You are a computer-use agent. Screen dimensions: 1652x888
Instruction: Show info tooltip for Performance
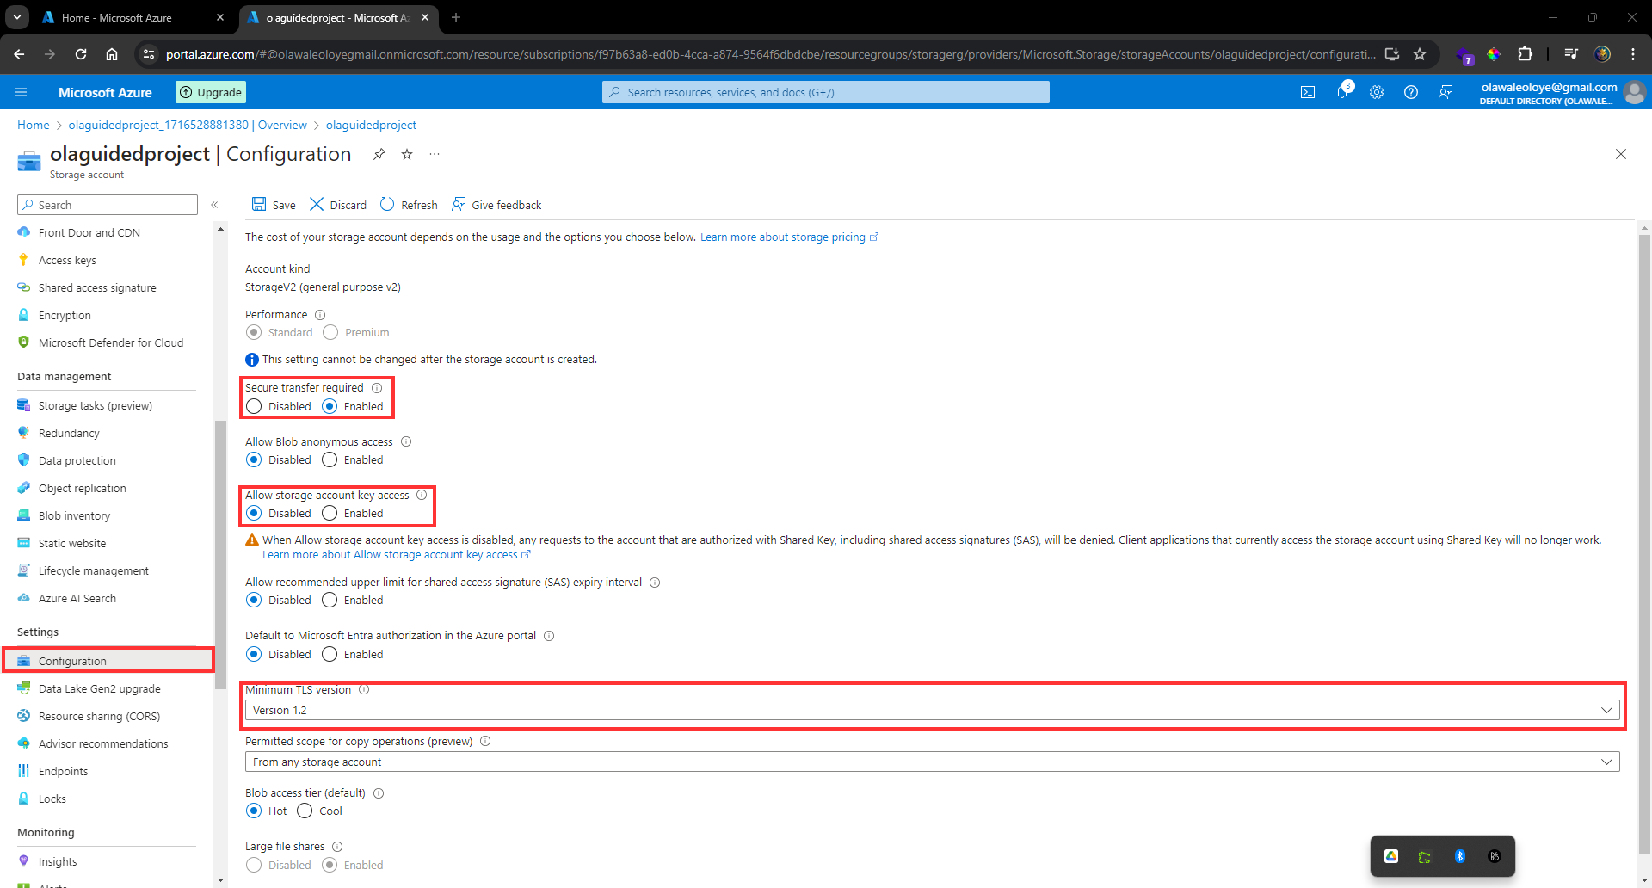pyautogui.click(x=320, y=315)
